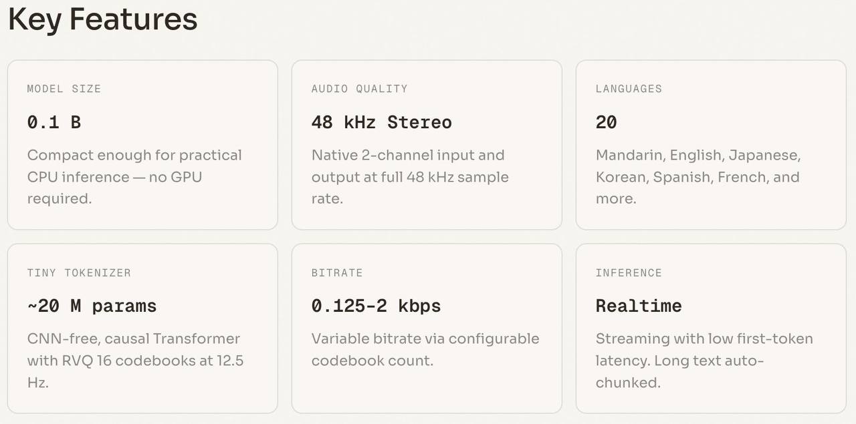This screenshot has width=856, height=424.
Task: Click the AUDIO QUALITY card label
Action: (359, 89)
